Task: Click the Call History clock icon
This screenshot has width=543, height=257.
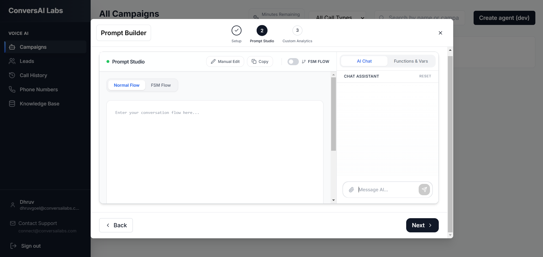Action: tap(12, 75)
